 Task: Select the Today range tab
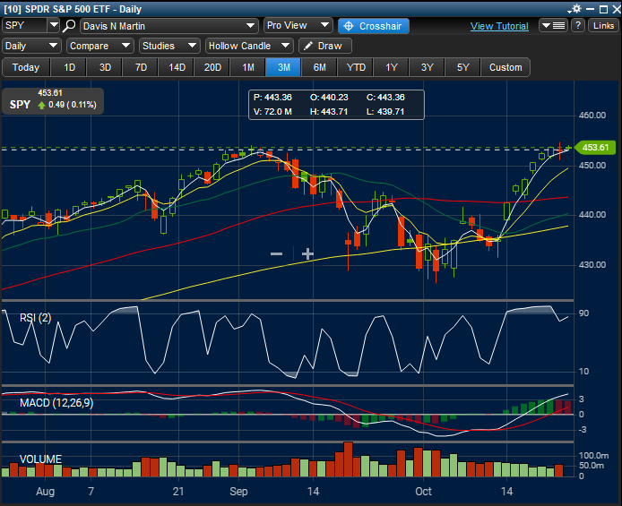click(x=26, y=67)
